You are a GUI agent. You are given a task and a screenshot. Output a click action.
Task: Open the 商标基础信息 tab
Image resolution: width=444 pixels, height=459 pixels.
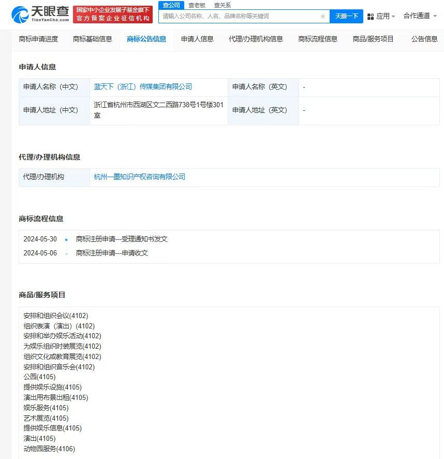point(93,38)
